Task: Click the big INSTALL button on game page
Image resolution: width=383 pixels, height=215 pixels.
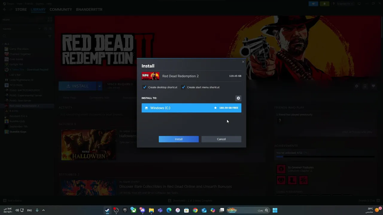Action: coord(78,86)
